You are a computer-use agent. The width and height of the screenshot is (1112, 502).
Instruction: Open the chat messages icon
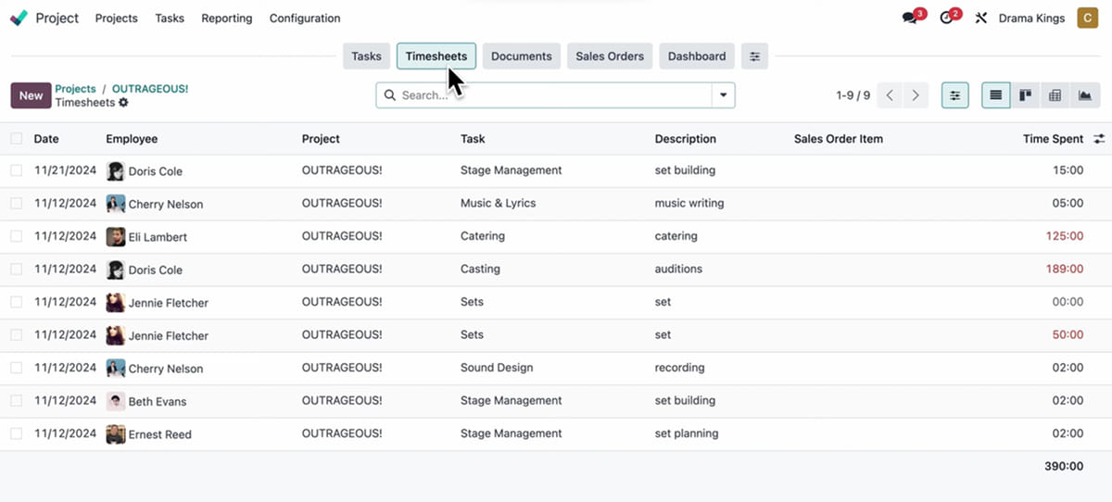click(x=910, y=18)
